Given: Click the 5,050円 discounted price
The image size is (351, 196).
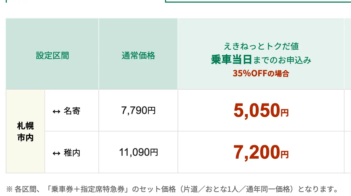Looking at the screenshot, I should click(261, 110).
